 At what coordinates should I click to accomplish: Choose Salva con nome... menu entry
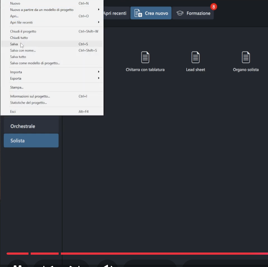click(23, 50)
